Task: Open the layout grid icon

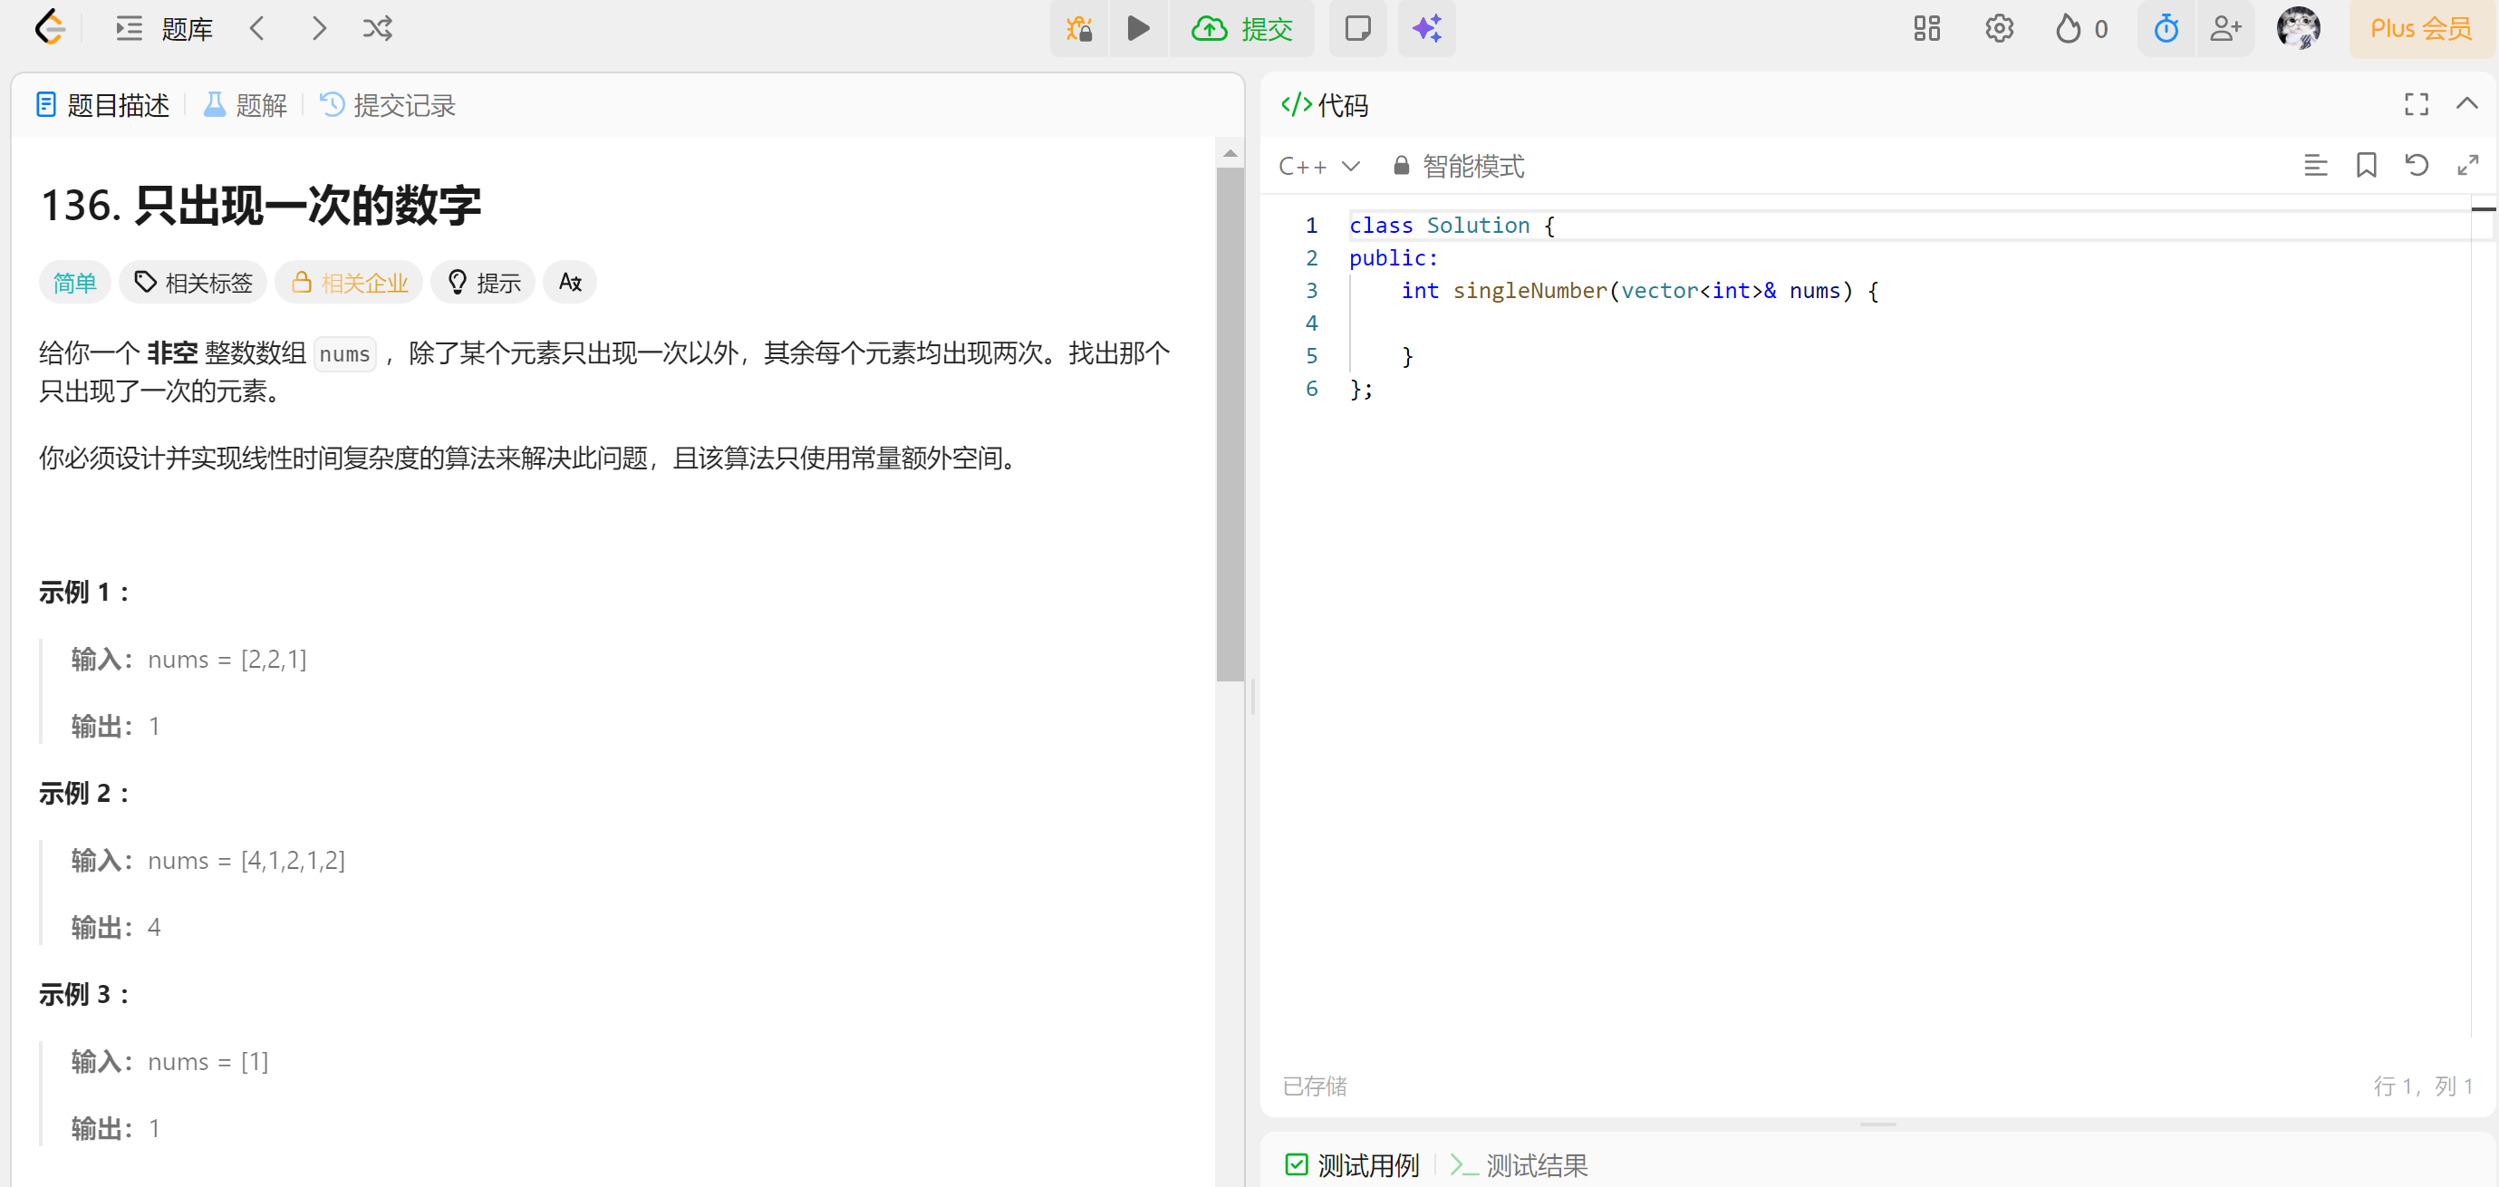Action: (1925, 28)
